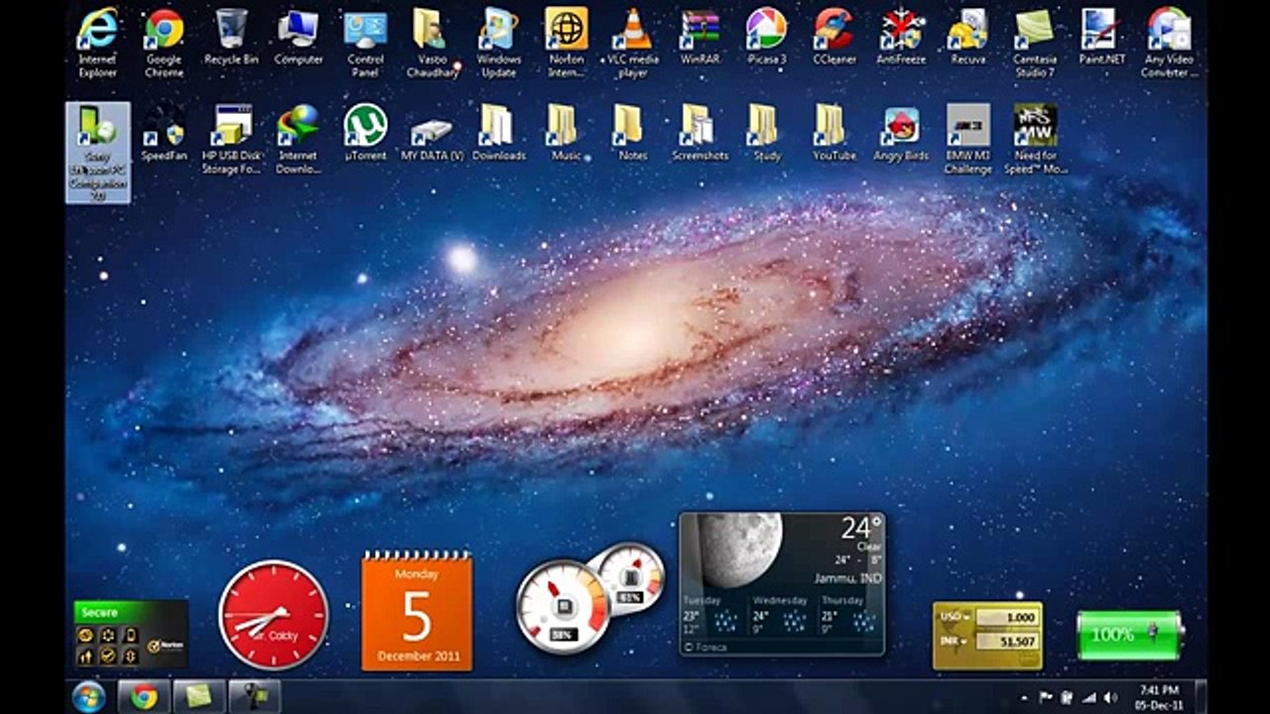This screenshot has height=714, width=1270.
Task: Click the large CPU meter dial
Action: 564,606
